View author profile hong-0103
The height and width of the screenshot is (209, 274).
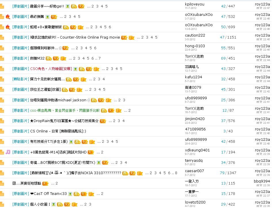coord(195,46)
